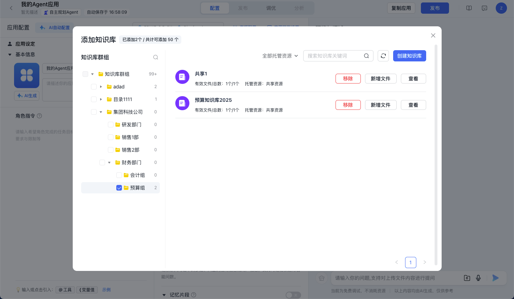This screenshot has height=299, width=514.
Task: Open the 全部托管资源 dropdown
Action: tap(280, 56)
